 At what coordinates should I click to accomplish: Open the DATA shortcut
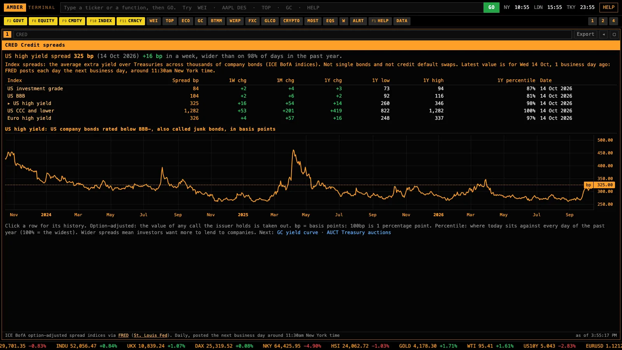click(x=402, y=21)
